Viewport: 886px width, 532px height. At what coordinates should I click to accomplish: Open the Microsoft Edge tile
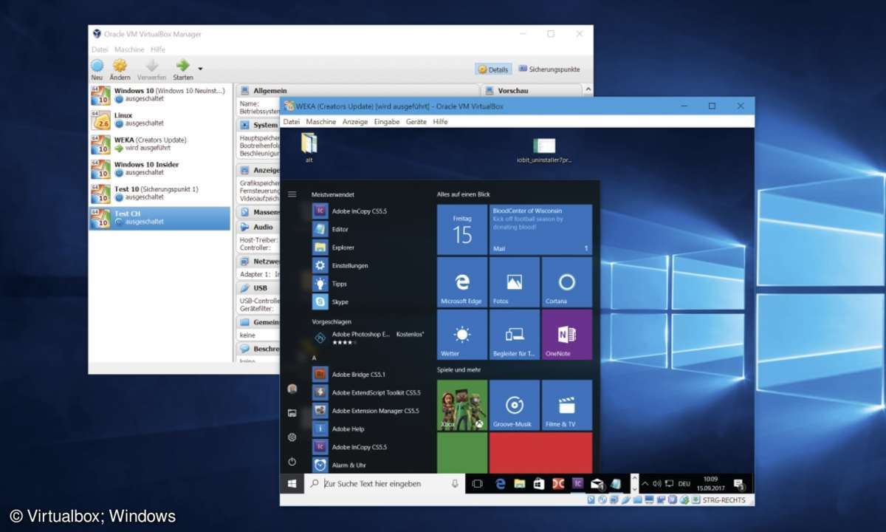[x=462, y=282]
